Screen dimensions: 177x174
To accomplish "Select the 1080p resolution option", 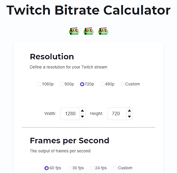I will click(39, 84).
